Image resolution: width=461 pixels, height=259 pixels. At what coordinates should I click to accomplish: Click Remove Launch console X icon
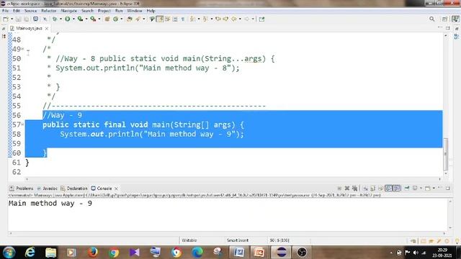[x=347, y=188]
